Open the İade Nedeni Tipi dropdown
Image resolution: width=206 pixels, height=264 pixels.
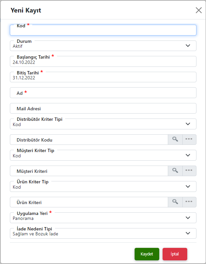[188, 233]
